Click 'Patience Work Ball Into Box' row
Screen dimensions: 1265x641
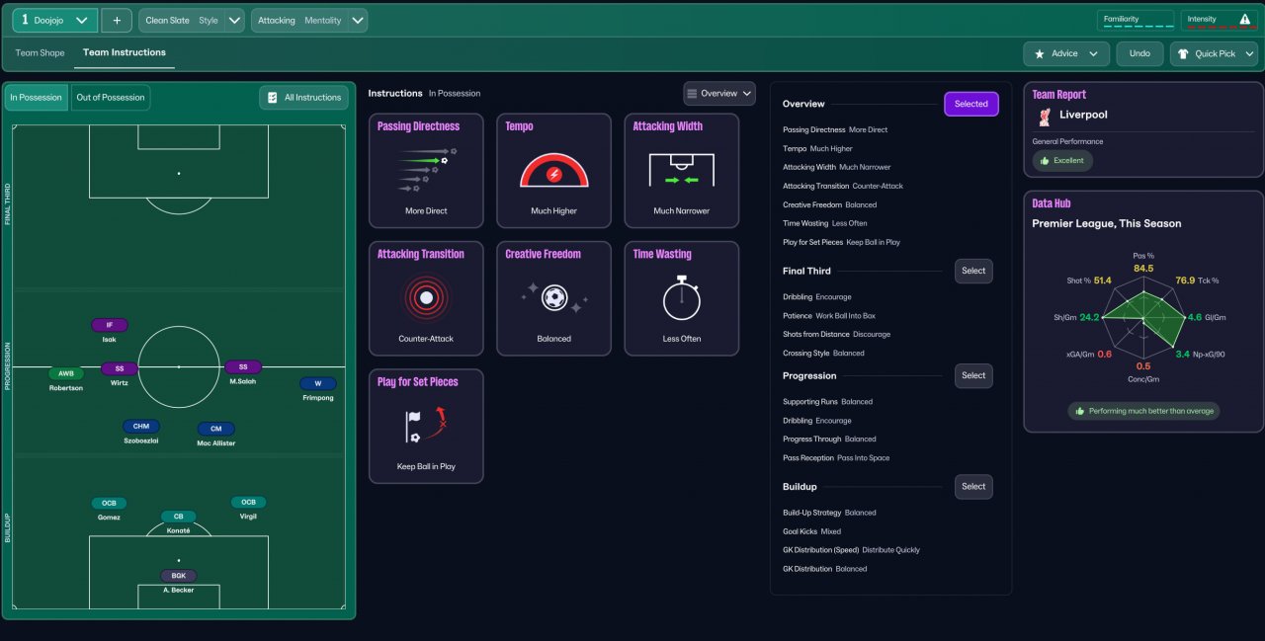[x=828, y=316]
